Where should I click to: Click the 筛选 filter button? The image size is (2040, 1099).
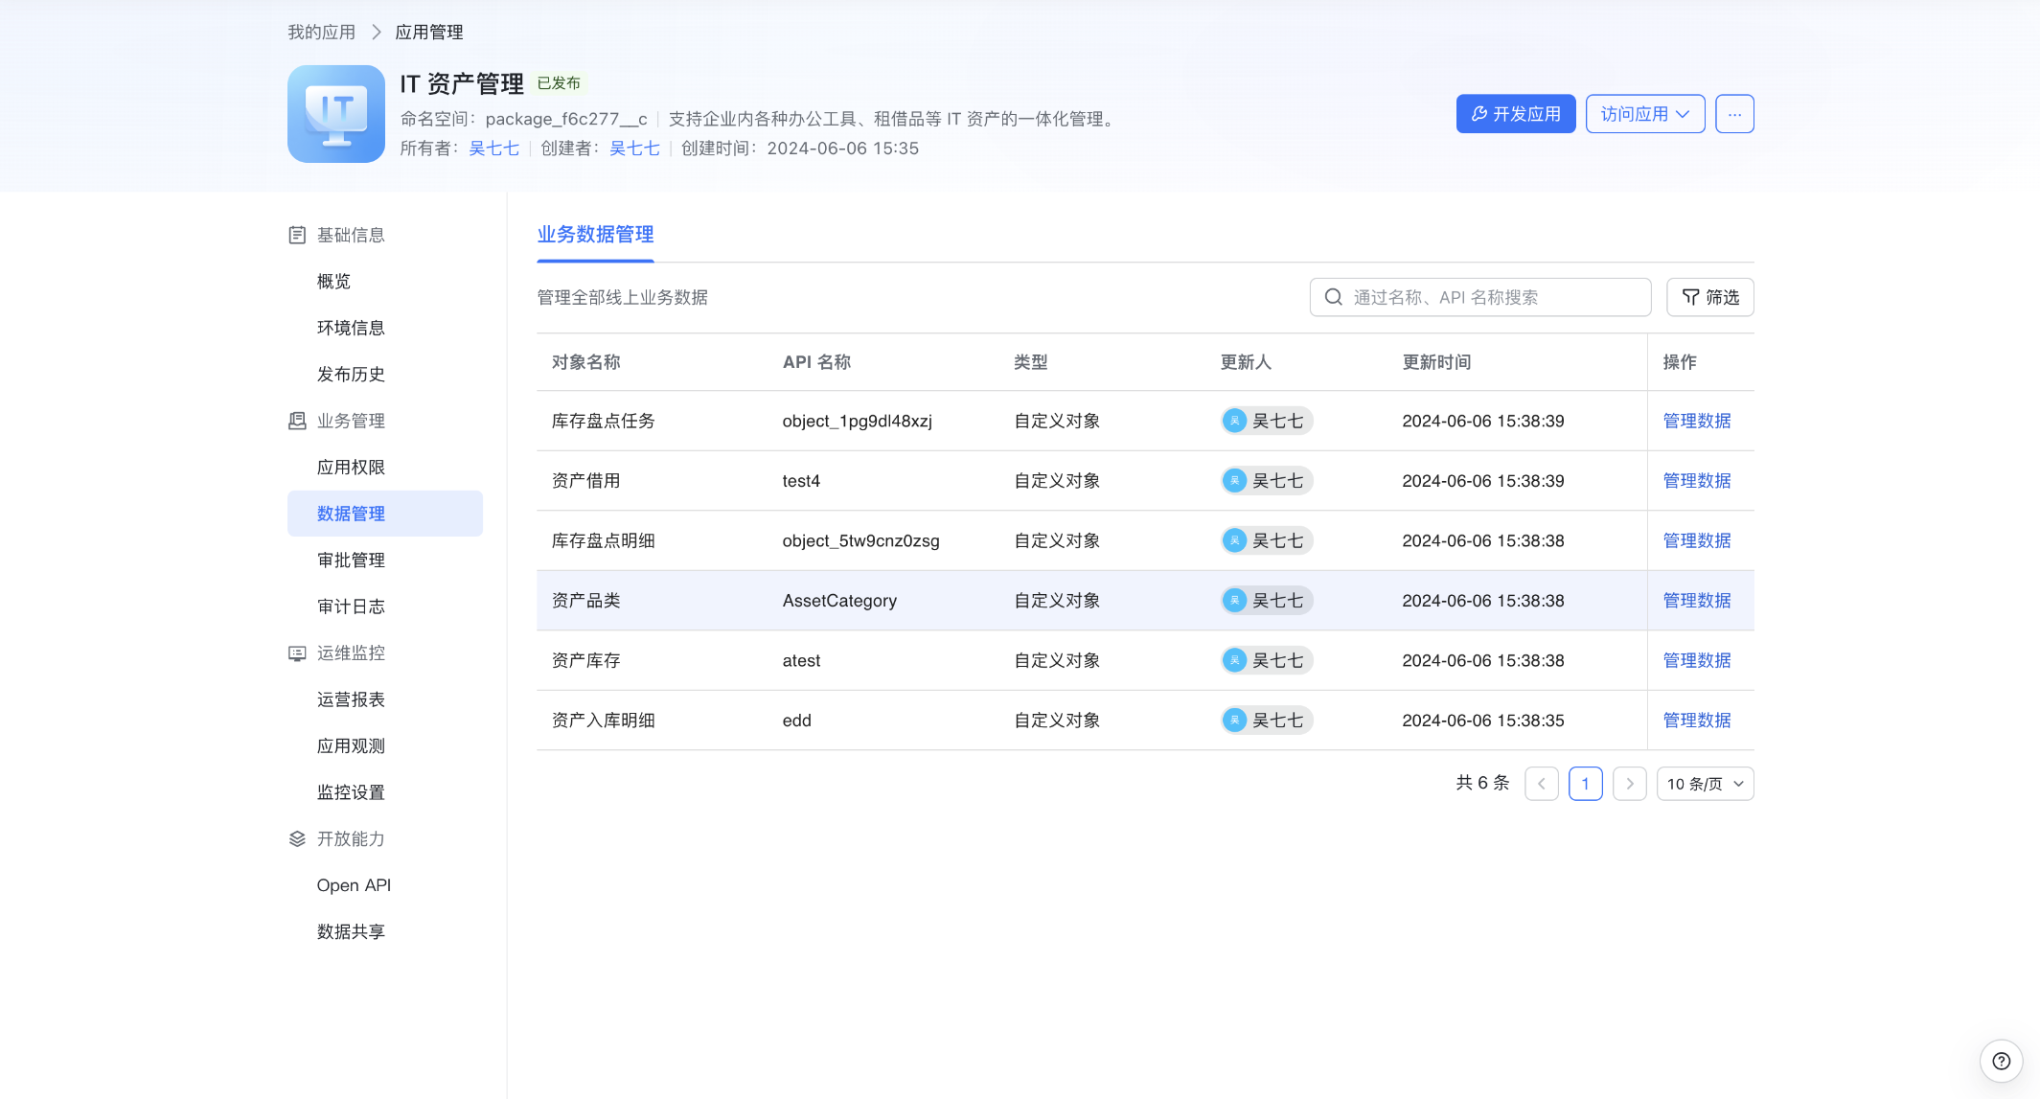click(x=1710, y=297)
